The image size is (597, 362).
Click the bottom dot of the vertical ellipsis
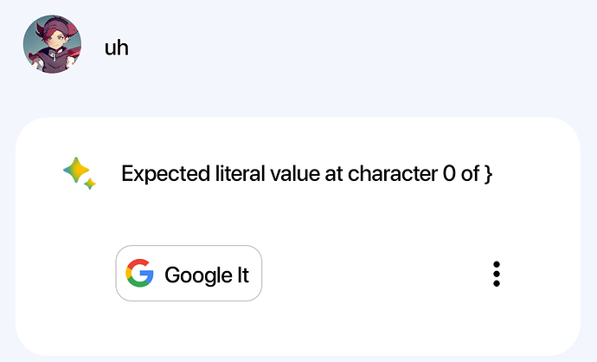tap(497, 284)
